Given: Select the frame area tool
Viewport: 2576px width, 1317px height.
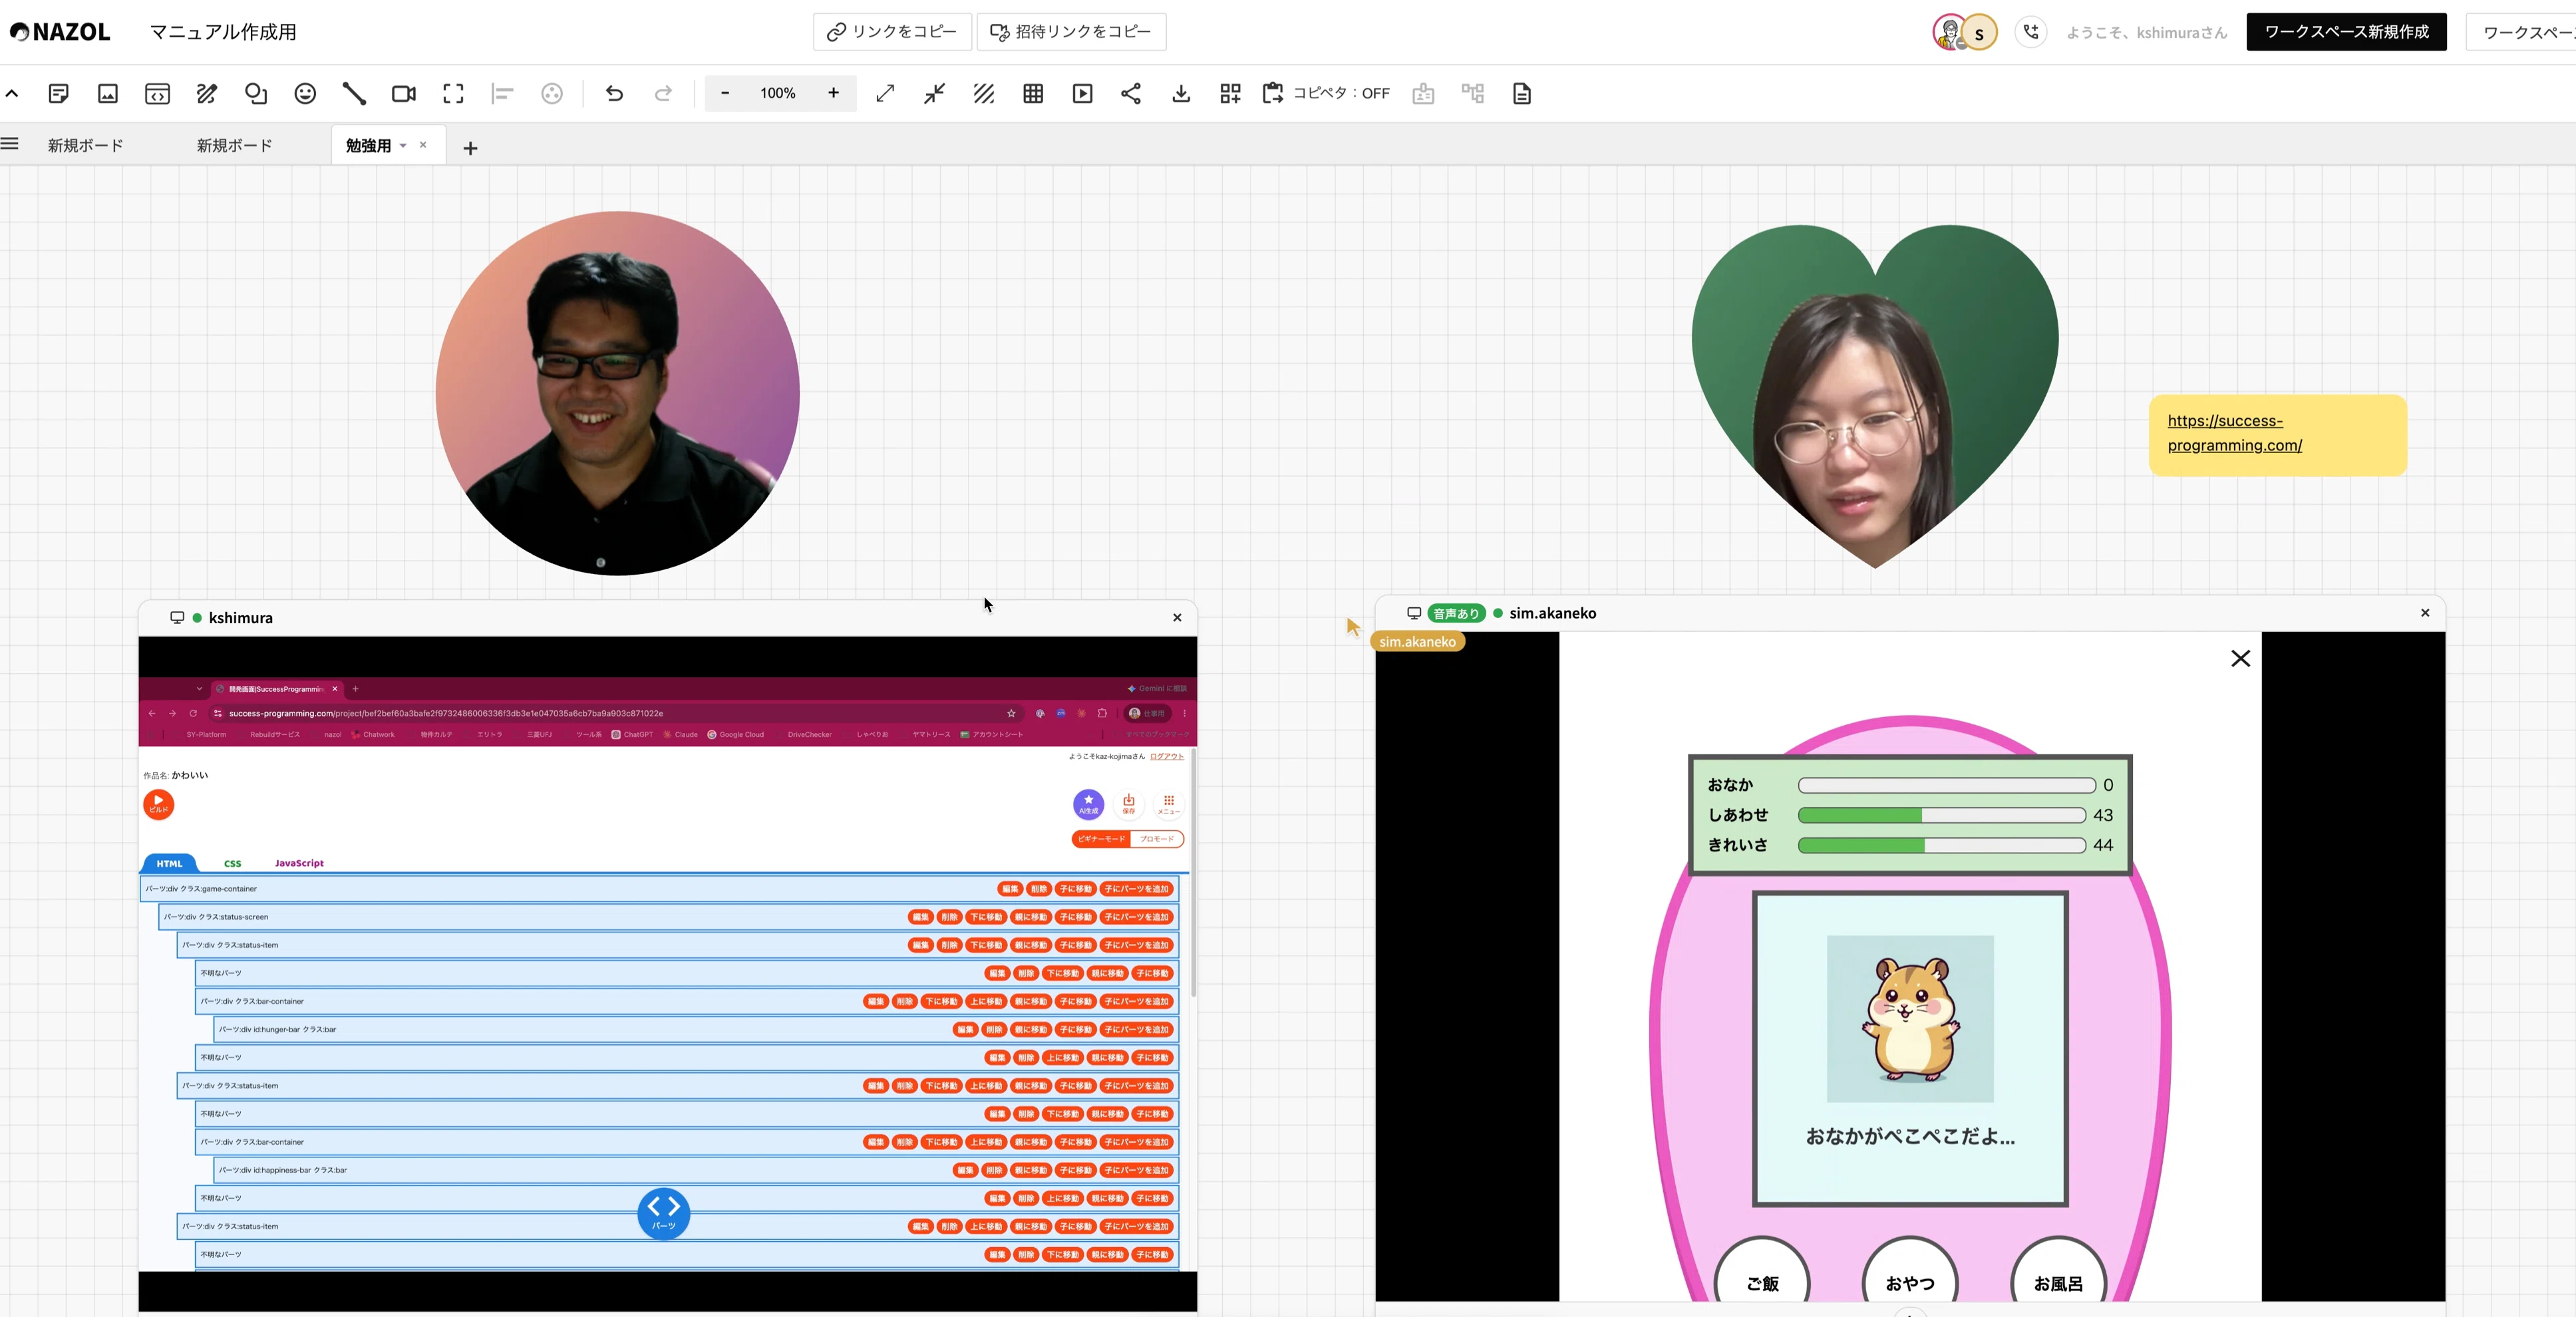Looking at the screenshot, I should [453, 93].
